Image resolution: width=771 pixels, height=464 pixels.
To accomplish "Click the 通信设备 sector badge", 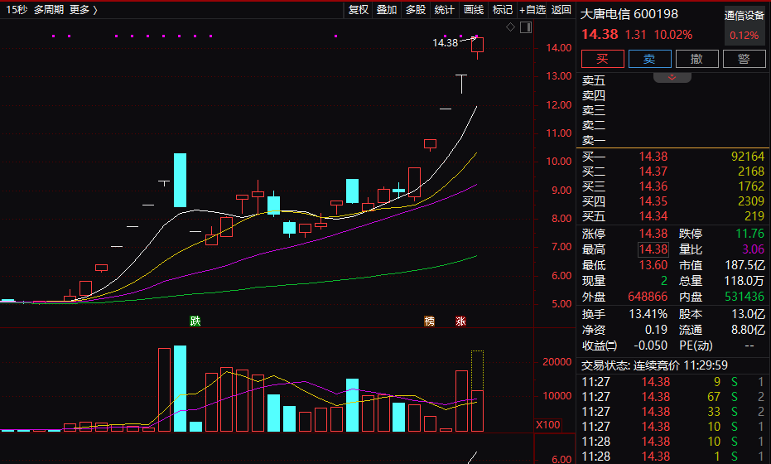I will coord(744,15).
